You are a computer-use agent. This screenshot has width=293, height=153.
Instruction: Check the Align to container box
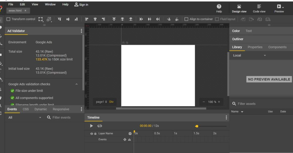[x=186, y=19]
